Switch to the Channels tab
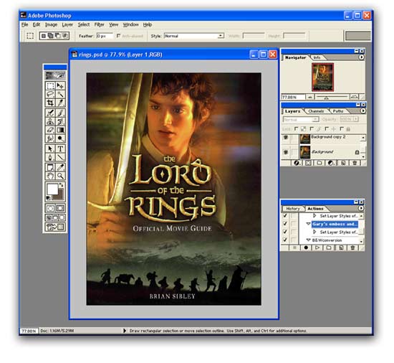The height and width of the screenshot is (363, 394). coord(316,111)
